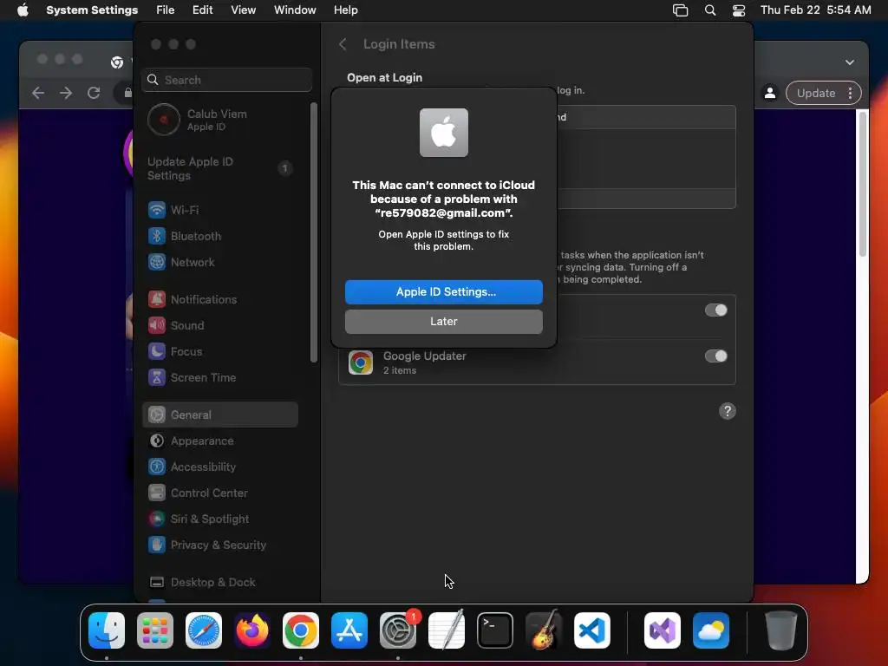Open Trash from the Dock
Image resolution: width=888 pixels, height=666 pixels.
click(781, 630)
